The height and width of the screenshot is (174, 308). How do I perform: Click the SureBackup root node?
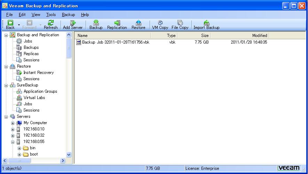click(27, 85)
